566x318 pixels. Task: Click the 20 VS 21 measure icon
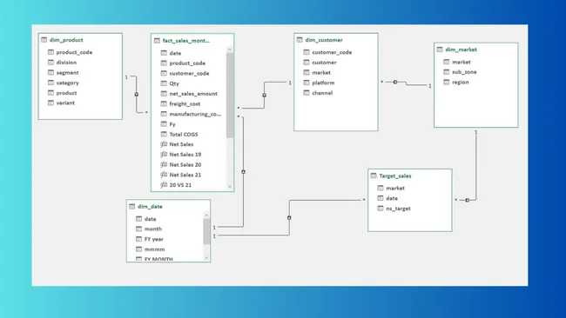click(x=164, y=185)
